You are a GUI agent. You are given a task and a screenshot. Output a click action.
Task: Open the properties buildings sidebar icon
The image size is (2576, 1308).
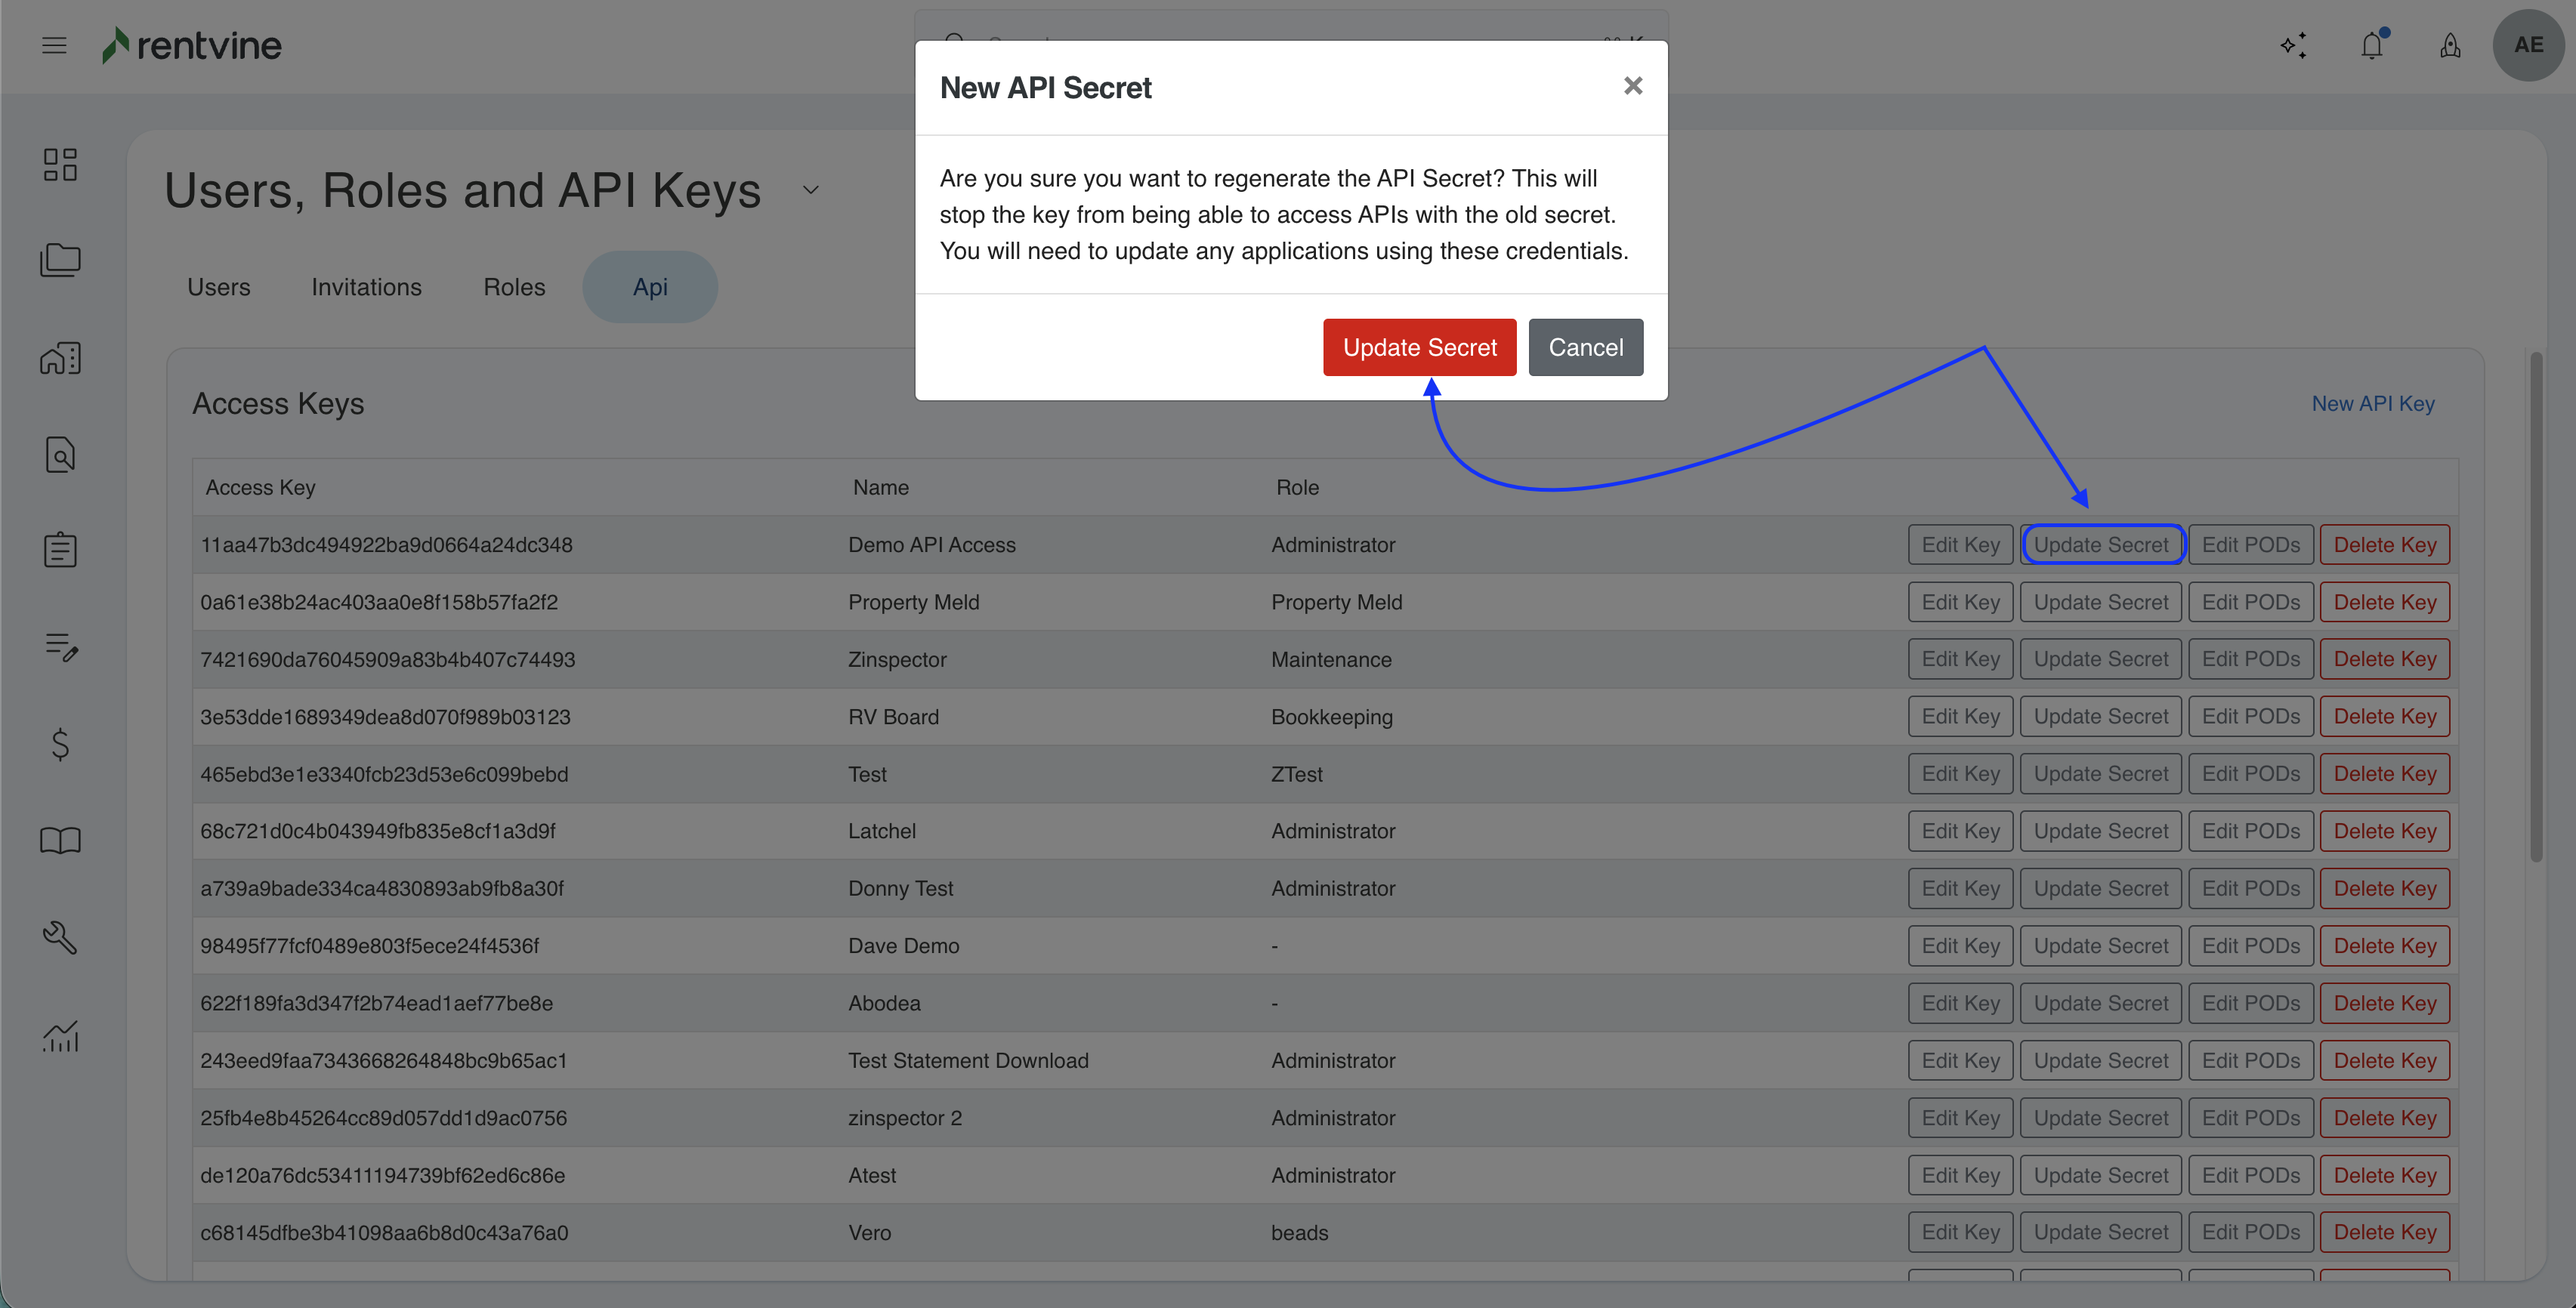pos(60,358)
